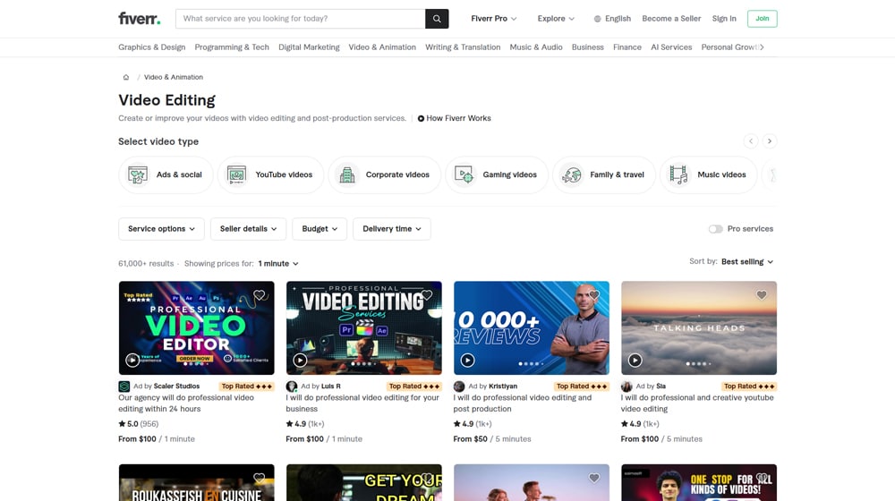
Task: Open Sort by Best selling dropdown
Action: (747, 262)
